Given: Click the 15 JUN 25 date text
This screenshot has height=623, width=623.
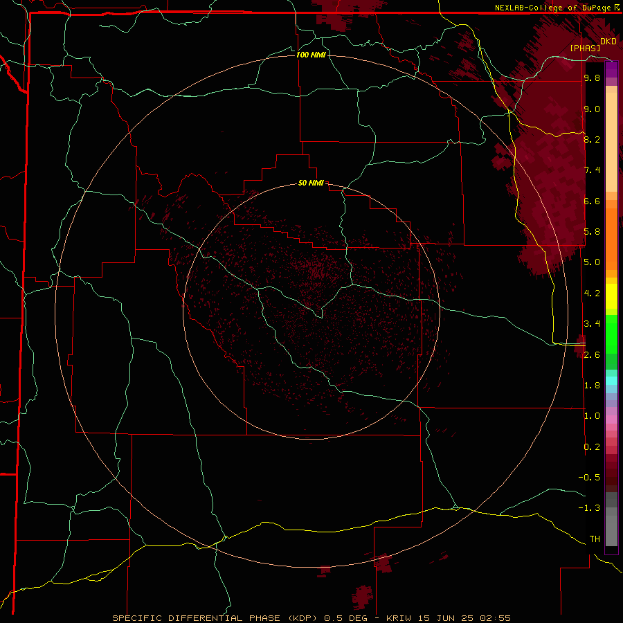Looking at the screenshot, I should pyautogui.click(x=446, y=618).
